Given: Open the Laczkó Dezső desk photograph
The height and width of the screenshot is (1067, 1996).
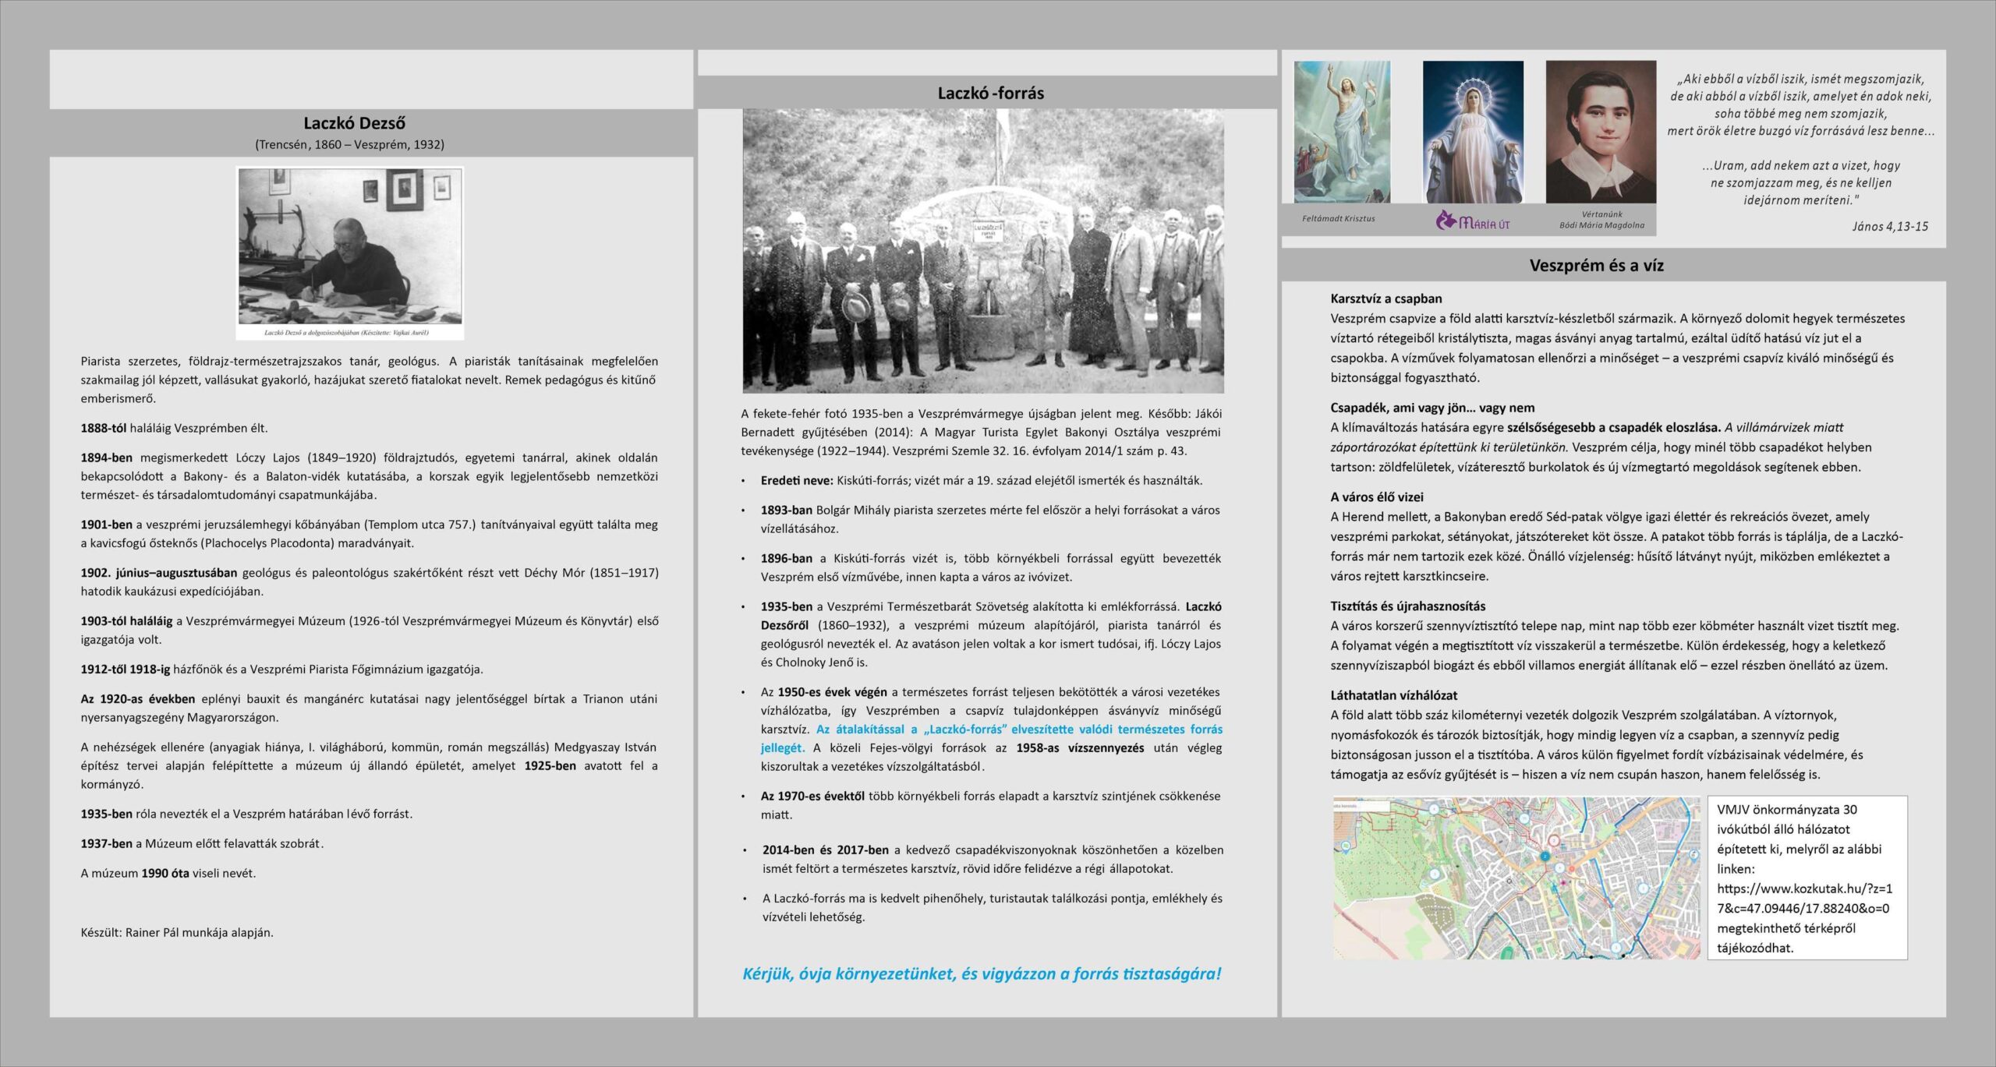Looking at the screenshot, I should tap(350, 247).
